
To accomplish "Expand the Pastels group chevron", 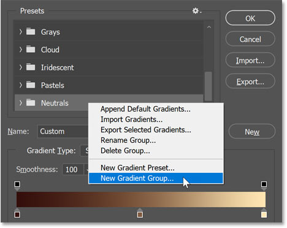I will coord(20,85).
